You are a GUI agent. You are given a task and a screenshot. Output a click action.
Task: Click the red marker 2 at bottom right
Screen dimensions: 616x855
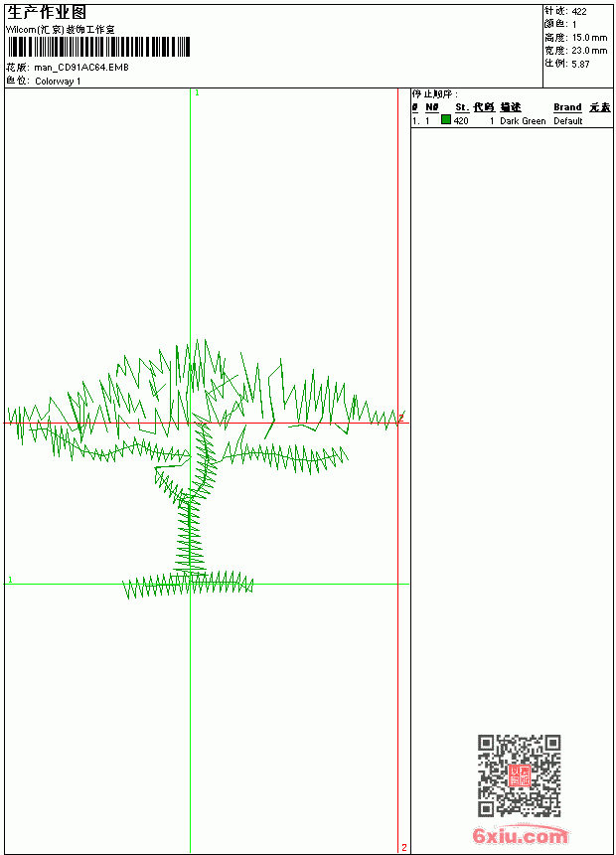point(404,847)
